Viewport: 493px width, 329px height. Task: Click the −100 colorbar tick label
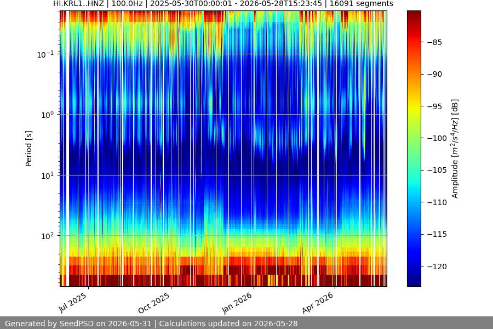pos(437,138)
